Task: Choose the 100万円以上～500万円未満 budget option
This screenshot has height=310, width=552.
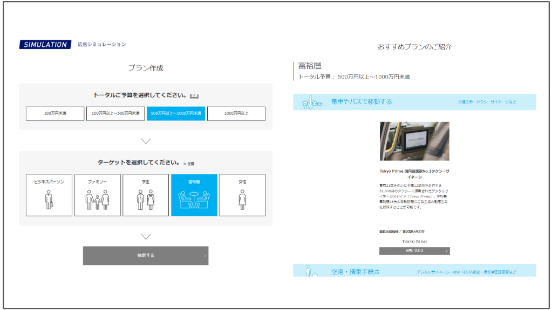Action: coord(115,114)
